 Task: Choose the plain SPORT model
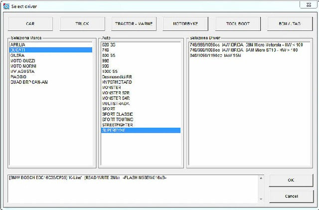[141, 109]
